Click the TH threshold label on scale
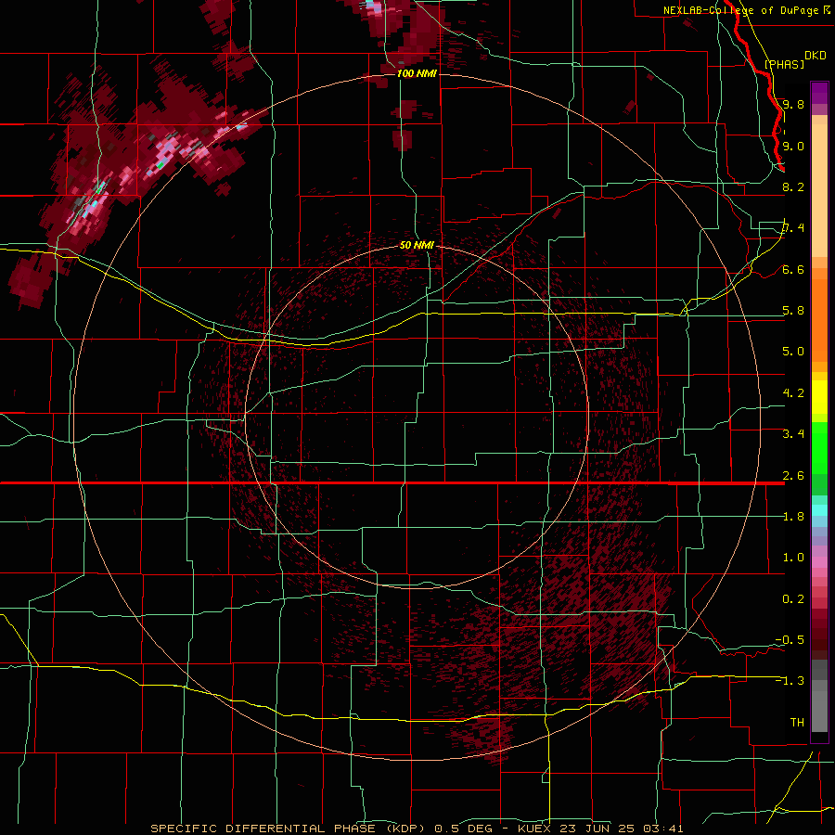This screenshot has width=835, height=835. [x=797, y=723]
